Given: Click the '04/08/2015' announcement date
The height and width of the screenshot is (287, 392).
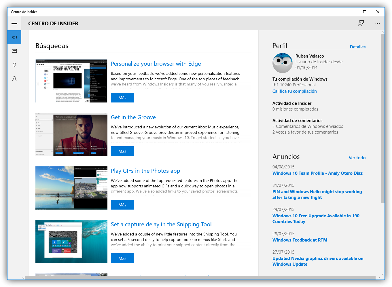Looking at the screenshot, I should (x=283, y=167).
